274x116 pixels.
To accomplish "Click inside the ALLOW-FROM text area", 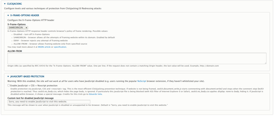I will [x=137, y=58].
